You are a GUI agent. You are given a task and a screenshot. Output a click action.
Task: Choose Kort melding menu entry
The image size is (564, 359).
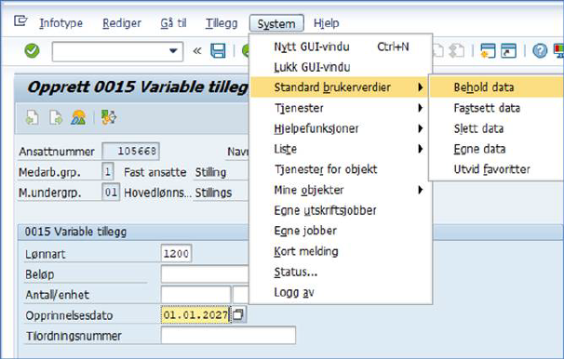(x=341, y=251)
